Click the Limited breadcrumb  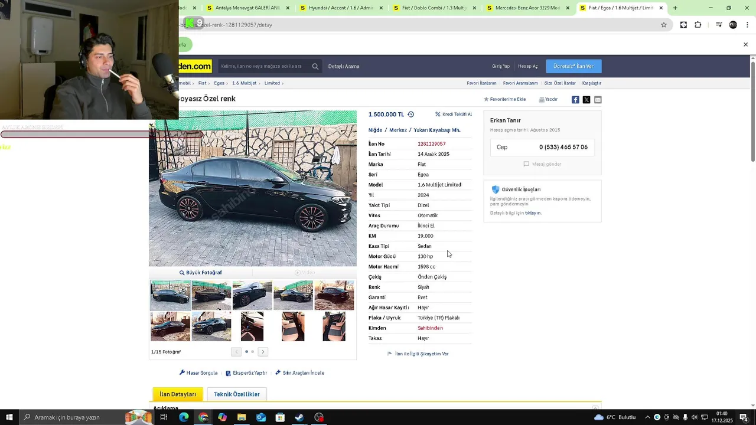pyautogui.click(x=272, y=83)
